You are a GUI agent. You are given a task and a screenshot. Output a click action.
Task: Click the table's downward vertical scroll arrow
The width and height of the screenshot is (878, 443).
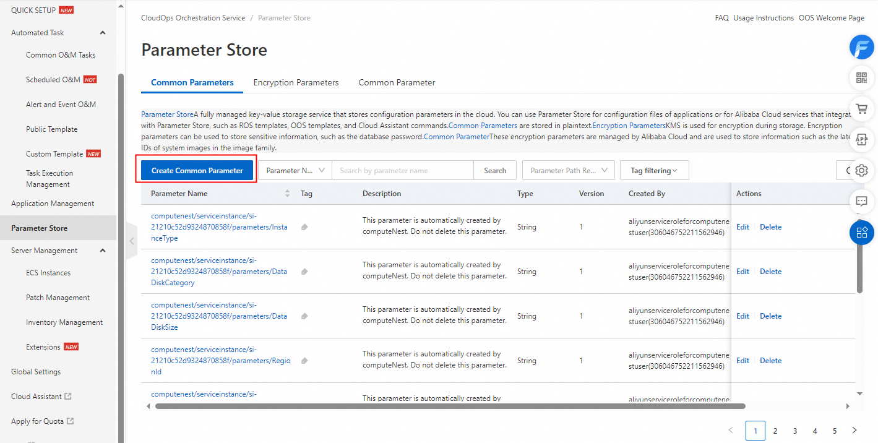[859, 394]
